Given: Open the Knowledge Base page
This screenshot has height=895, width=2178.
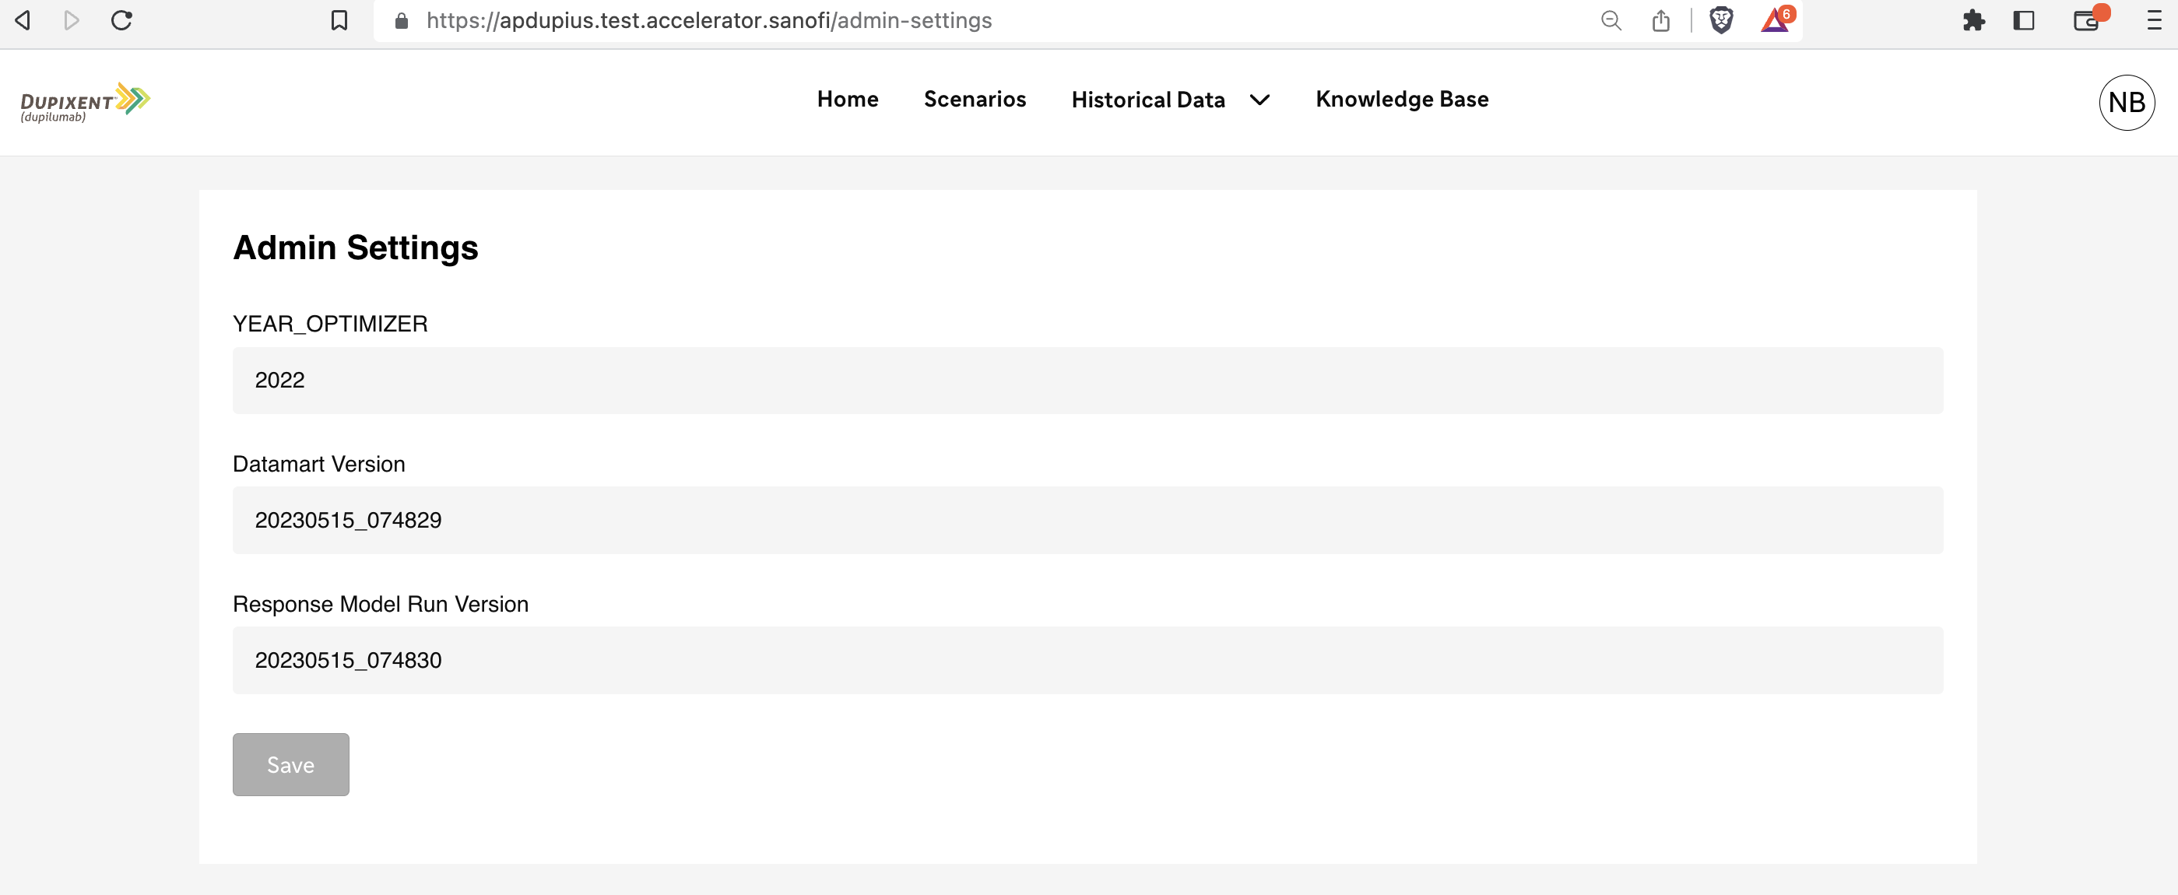Looking at the screenshot, I should pos(1402,99).
